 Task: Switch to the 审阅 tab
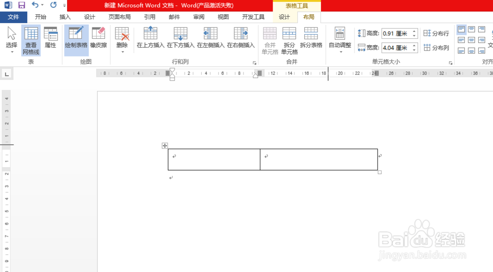pos(199,17)
